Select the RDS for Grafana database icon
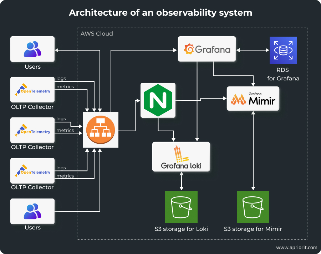The image size is (321, 254). point(283,50)
